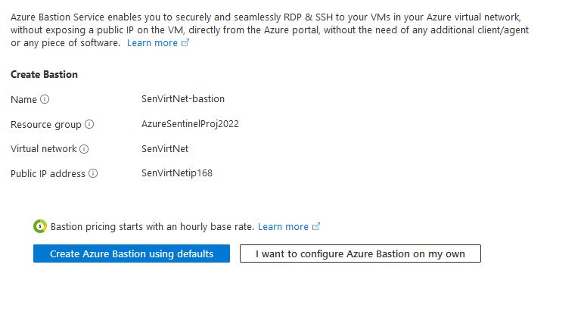Image resolution: width=584 pixels, height=311 pixels.
Task: Click external-link icon beside pricing Learn more
Action: tap(316, 226)
